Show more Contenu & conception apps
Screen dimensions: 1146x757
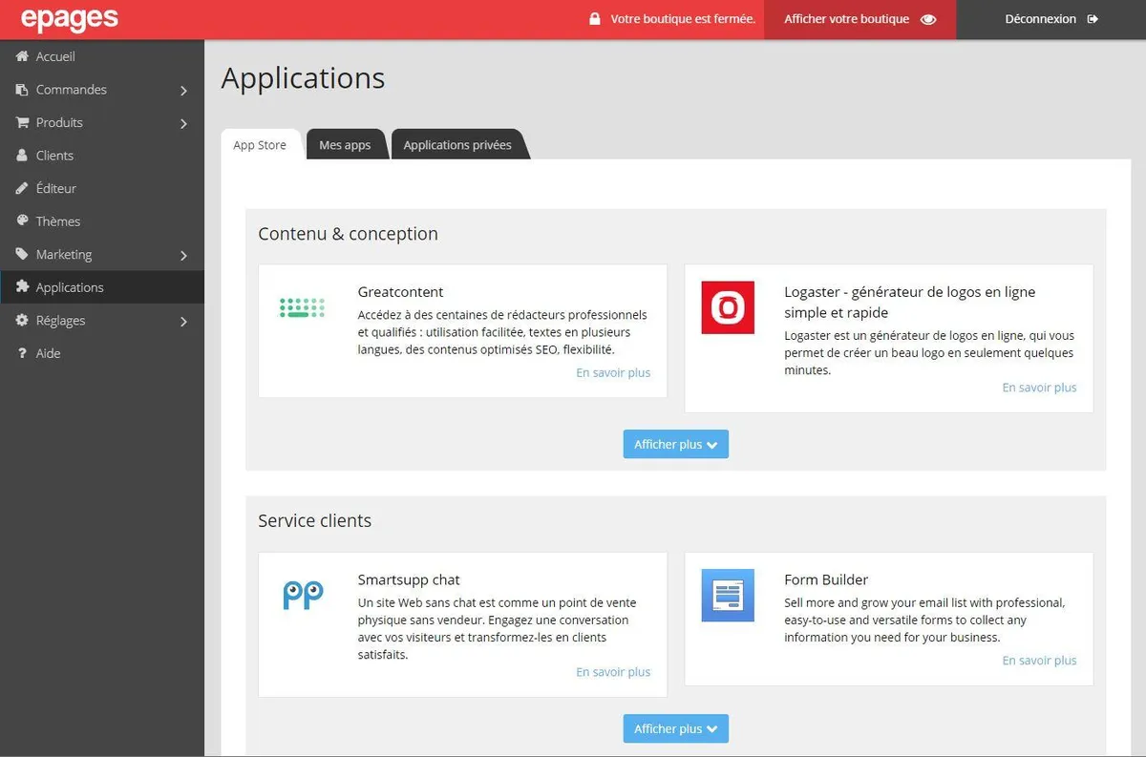(676, 444)
